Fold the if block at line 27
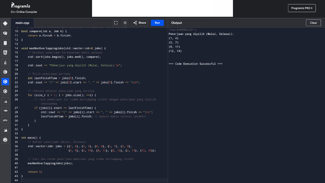The width and height of the screenshot is (325, 183). click(x=19, y=108)
